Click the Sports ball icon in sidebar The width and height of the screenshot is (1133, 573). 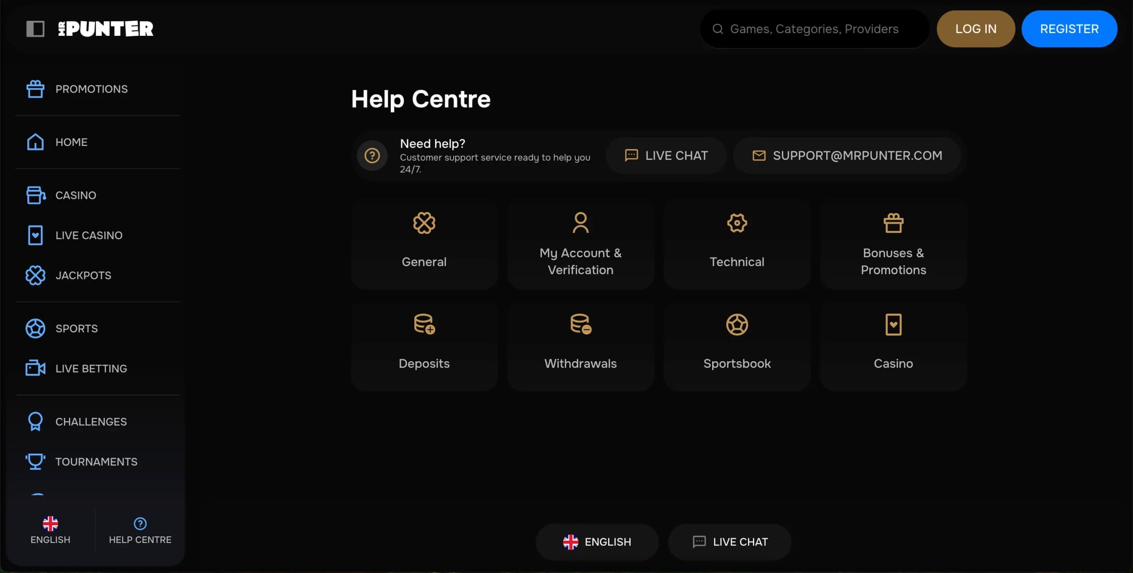click(x=35, y=328)
